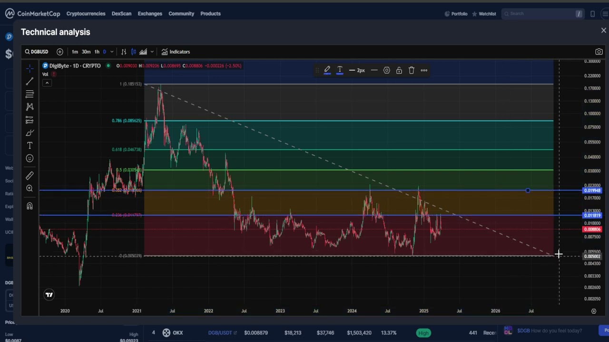
Task: Toggle magnet mode for drawings
Action: pos(29,206)
